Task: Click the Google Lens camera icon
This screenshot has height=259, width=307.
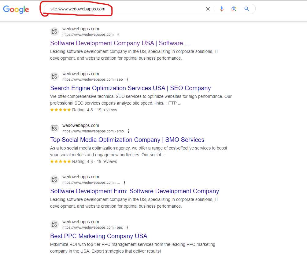Action: [x=234, y=9]
